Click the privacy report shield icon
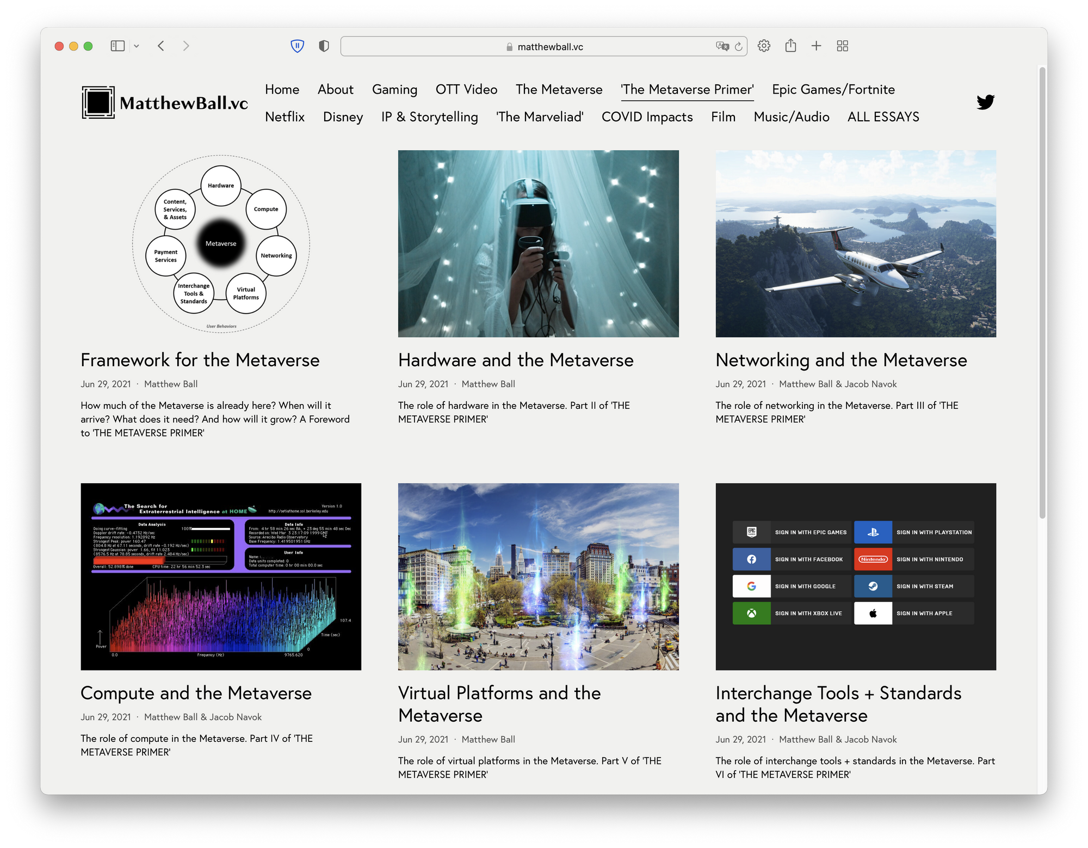This screenshot has height=848, width=1088. pos(324,46)
